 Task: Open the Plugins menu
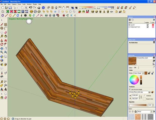pyautogui.click(x=35, y=4)
